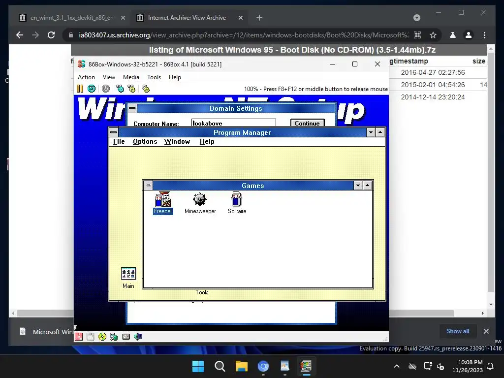
Task: Open Program Manager Help menu
Action: (207, 141)
